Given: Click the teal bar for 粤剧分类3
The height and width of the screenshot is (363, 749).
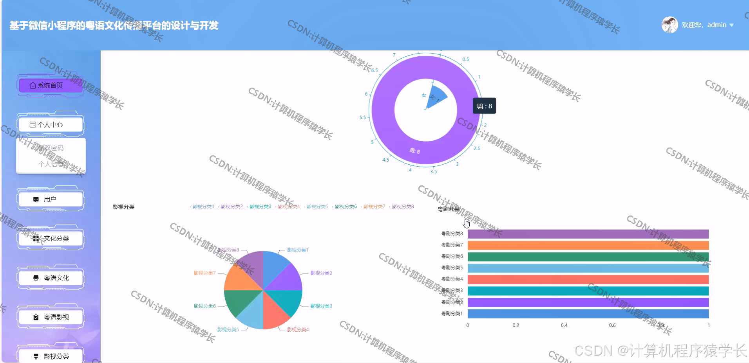Looking at the screenshot, I should pos(588,291).
